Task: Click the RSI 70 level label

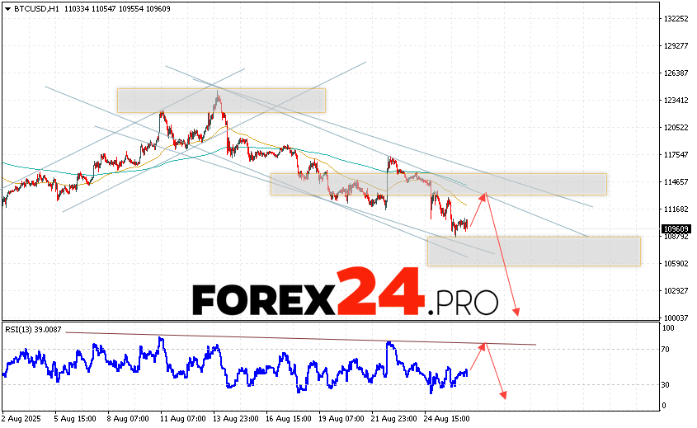Action: (x=665, y=350)
